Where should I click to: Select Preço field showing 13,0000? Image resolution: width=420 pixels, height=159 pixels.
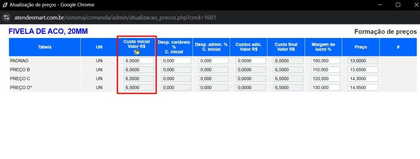click(x=363, y=60)
